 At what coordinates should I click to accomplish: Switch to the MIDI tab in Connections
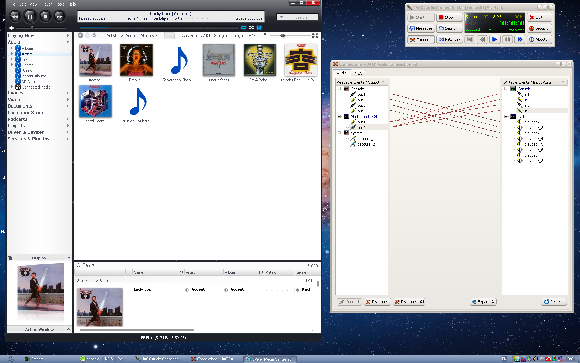(x=358, y=73)
